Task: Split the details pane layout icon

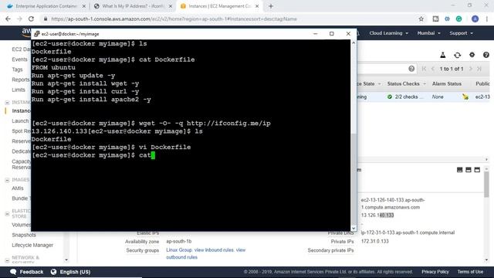Action: point(469,170)
